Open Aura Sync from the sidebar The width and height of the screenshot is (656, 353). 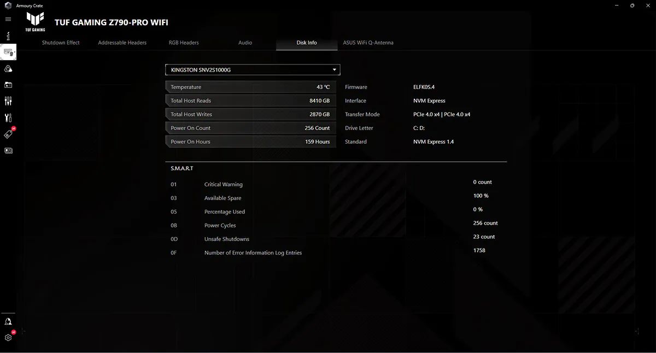point(8,69)
